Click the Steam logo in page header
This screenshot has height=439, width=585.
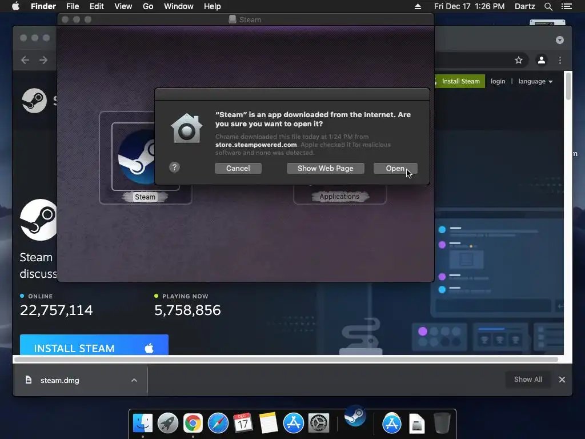[34, 101]
